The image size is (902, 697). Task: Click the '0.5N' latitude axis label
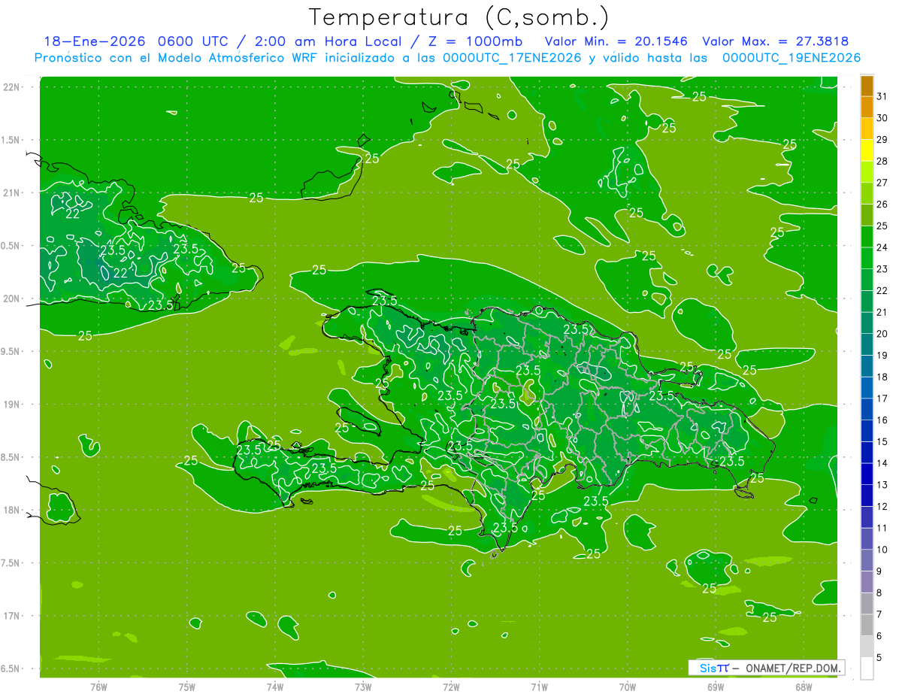[x=12, y=246]
